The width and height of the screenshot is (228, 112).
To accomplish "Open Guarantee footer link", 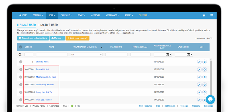I will click(x=54, y=106).
